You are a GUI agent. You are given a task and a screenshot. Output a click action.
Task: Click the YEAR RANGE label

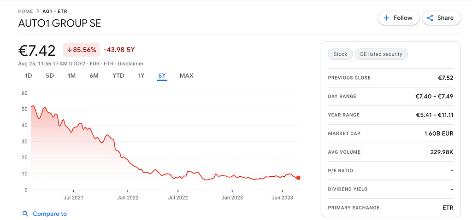pos(344,115)
